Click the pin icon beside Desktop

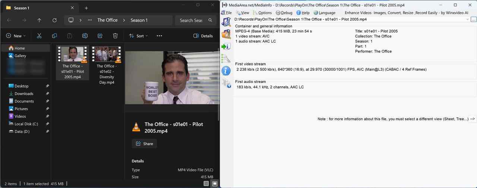click(47, 86)
